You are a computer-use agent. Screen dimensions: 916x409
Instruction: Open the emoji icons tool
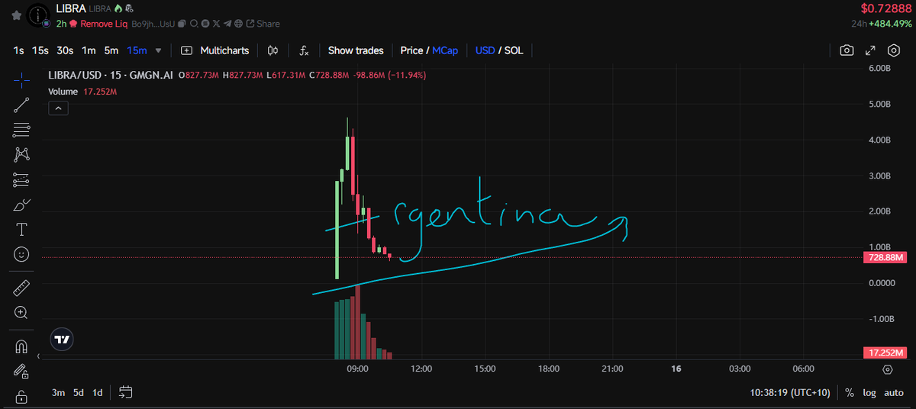point(21,255)
